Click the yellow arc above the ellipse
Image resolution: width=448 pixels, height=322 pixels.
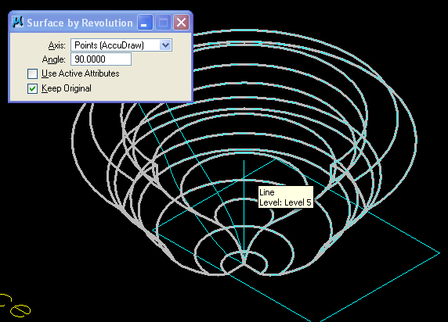(5, 299)
